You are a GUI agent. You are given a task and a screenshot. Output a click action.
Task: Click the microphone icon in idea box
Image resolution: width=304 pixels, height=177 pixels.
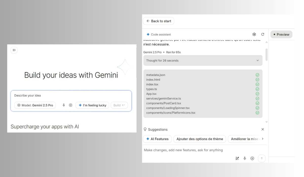pos(64,105)
